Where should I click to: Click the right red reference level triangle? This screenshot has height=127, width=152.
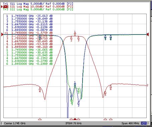[x=148, y=35]
